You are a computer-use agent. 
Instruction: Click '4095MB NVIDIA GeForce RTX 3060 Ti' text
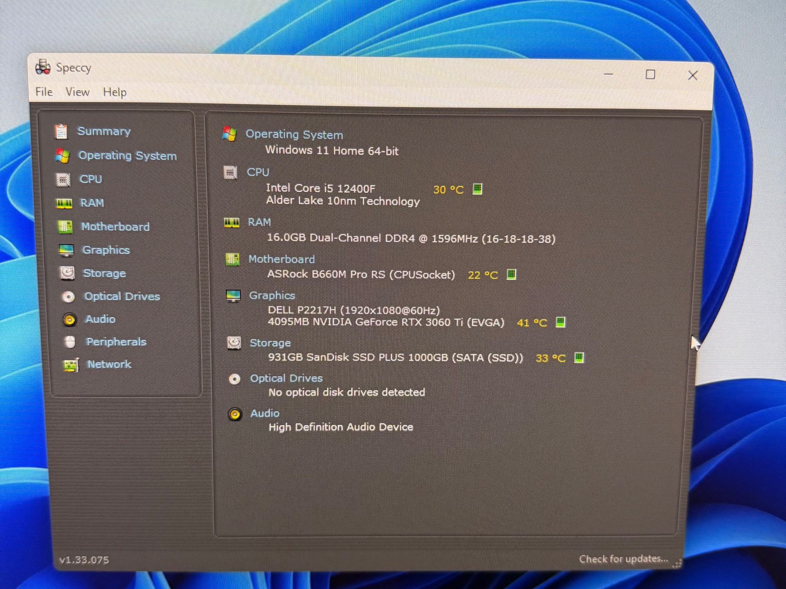tap(386, 322)
